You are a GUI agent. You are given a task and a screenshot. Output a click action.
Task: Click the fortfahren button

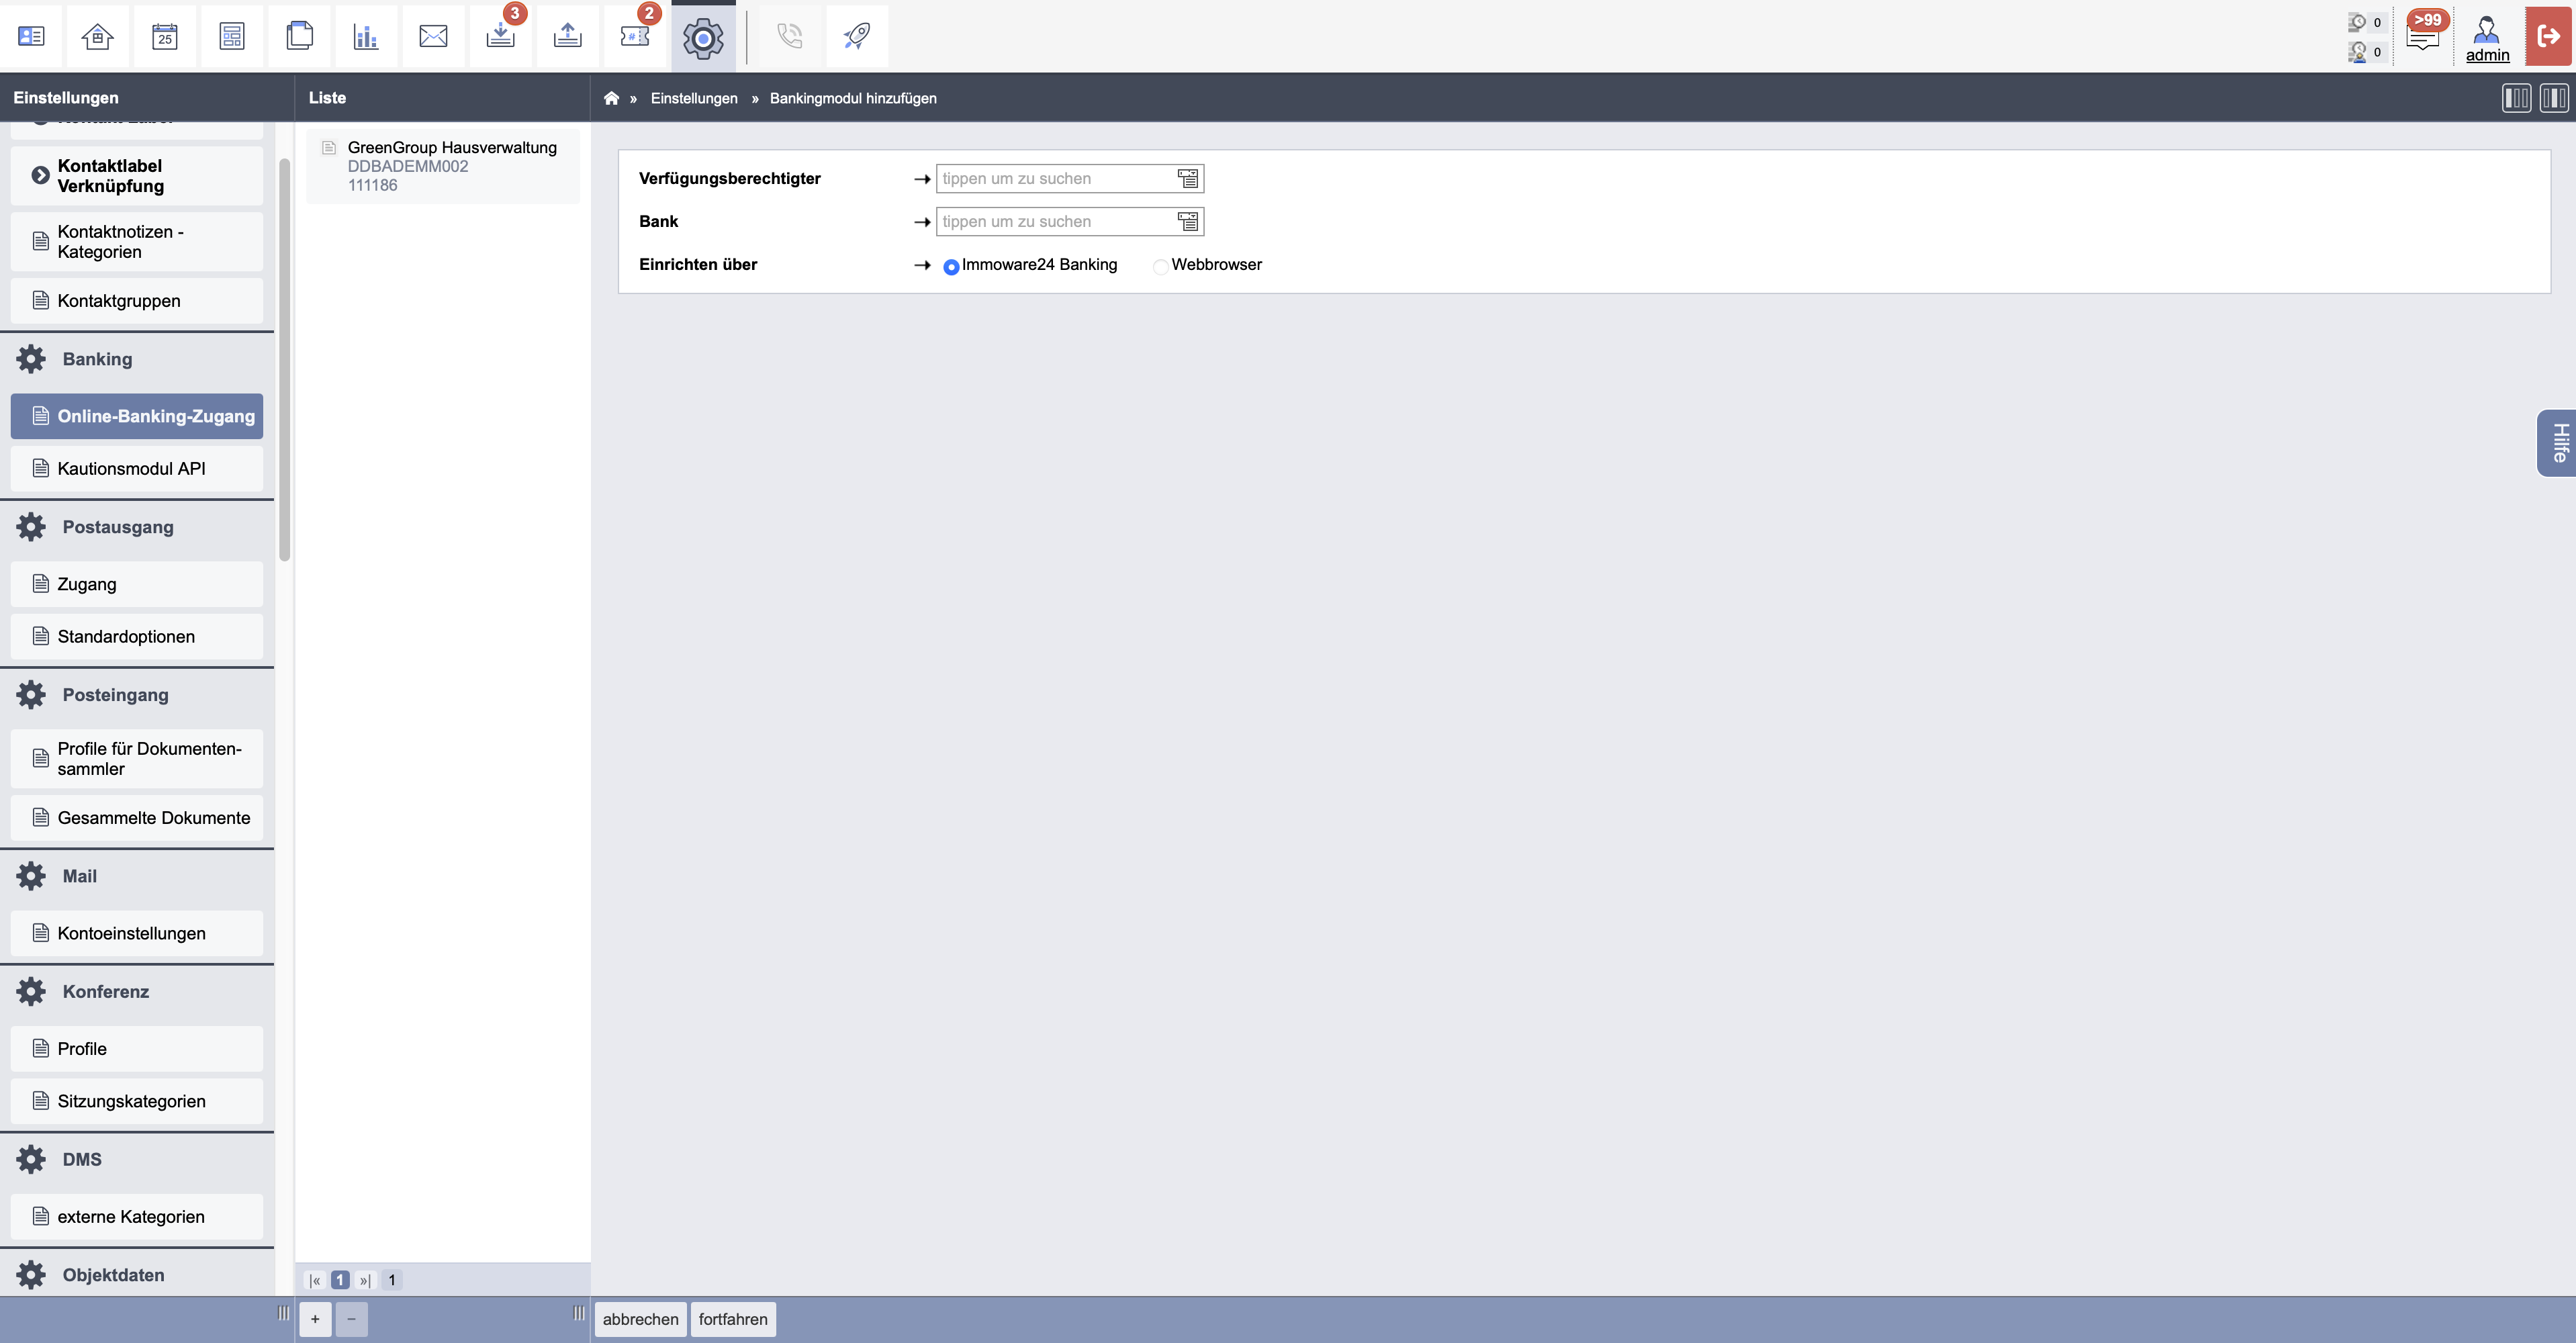coord(733,1319)
